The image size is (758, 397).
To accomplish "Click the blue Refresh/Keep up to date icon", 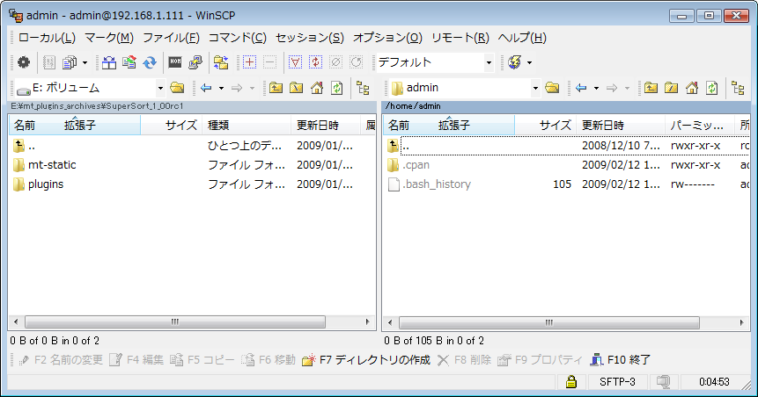I will (150, 62).
